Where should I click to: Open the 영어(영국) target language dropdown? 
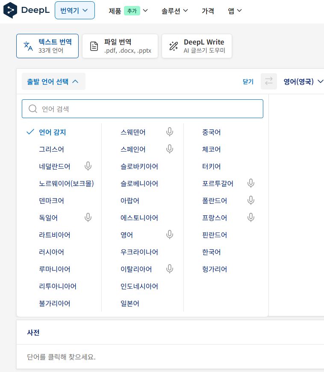303,82
